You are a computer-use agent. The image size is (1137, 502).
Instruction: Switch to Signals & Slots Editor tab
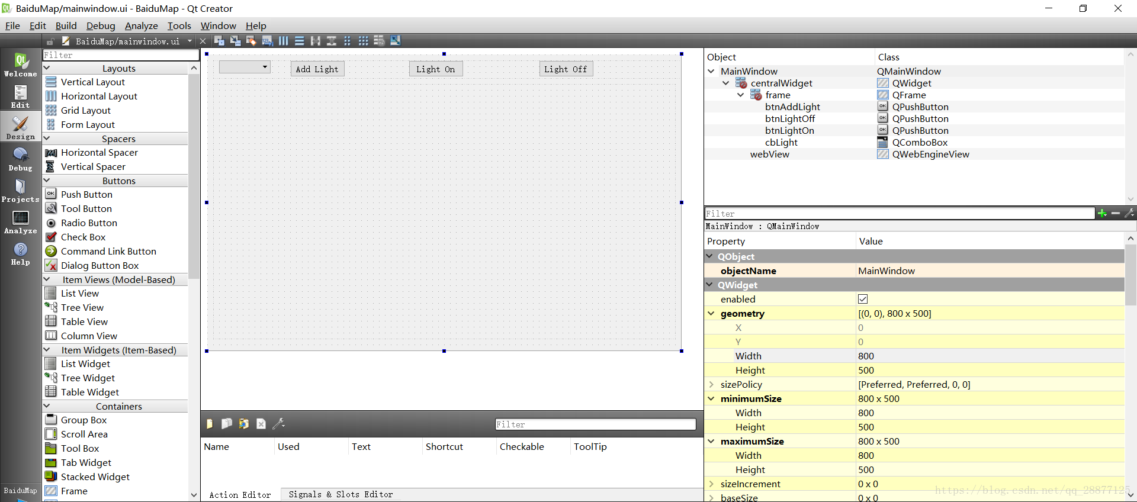point(341,494)
